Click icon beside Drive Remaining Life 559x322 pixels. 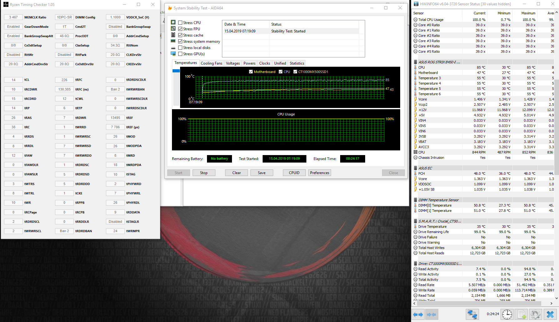[415, 232]
